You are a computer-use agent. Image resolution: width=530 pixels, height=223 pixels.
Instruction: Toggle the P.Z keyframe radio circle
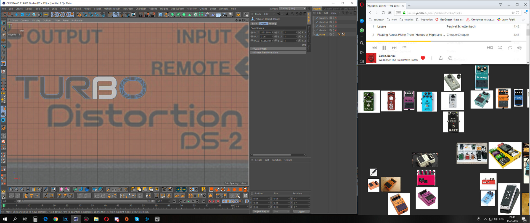(x=252, y=41)
